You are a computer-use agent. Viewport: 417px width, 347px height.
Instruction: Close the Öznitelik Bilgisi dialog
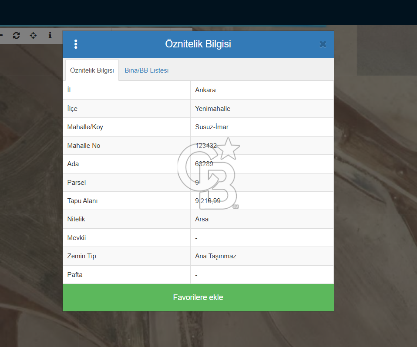click(x=323, y=44)
